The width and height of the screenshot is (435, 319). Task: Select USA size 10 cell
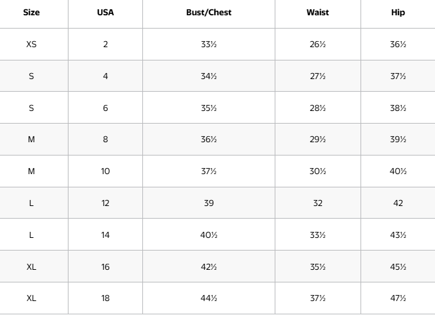105,171
